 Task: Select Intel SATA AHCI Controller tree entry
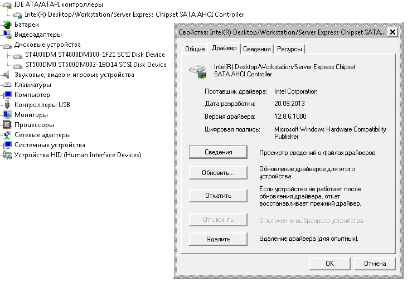click(x=134, y=14)
